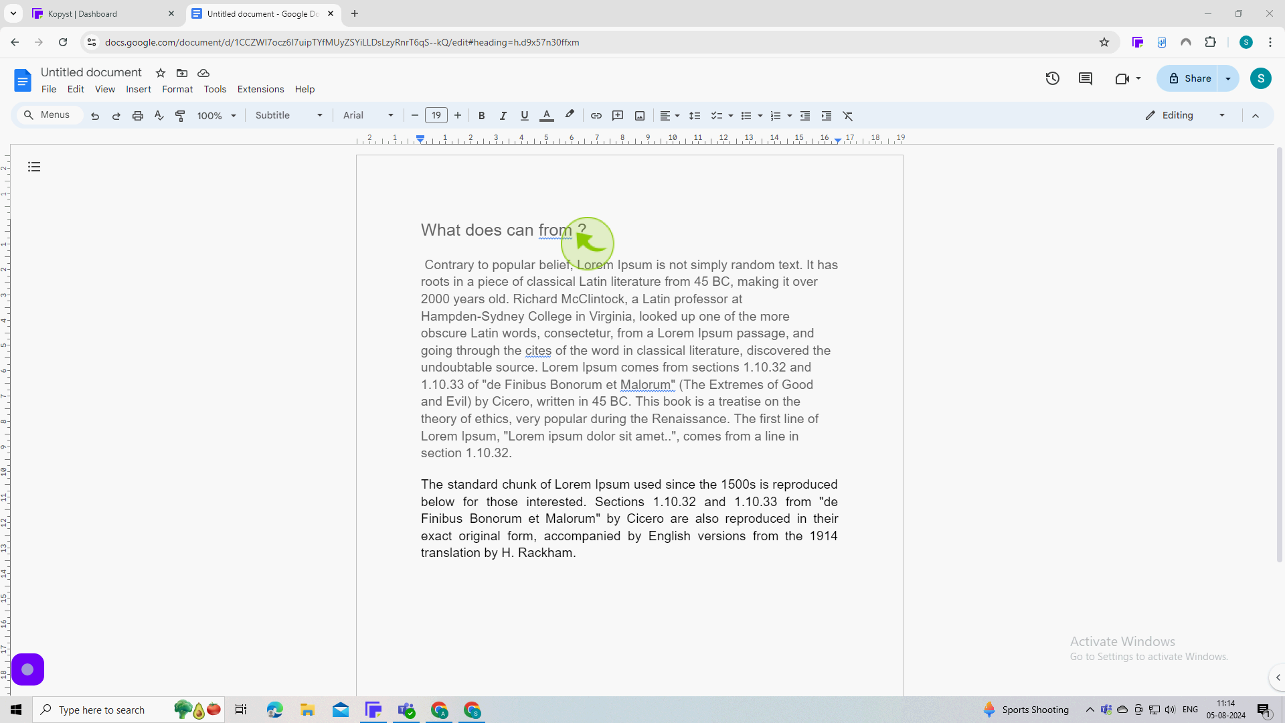Open the Insert menu
Viewport: 1285px width, 723px height.
139,88
